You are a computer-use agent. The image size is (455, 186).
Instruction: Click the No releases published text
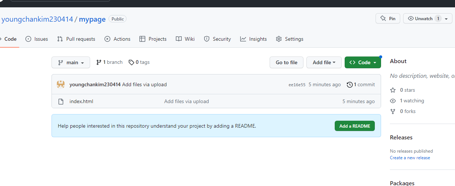click(x=411, y=151)
